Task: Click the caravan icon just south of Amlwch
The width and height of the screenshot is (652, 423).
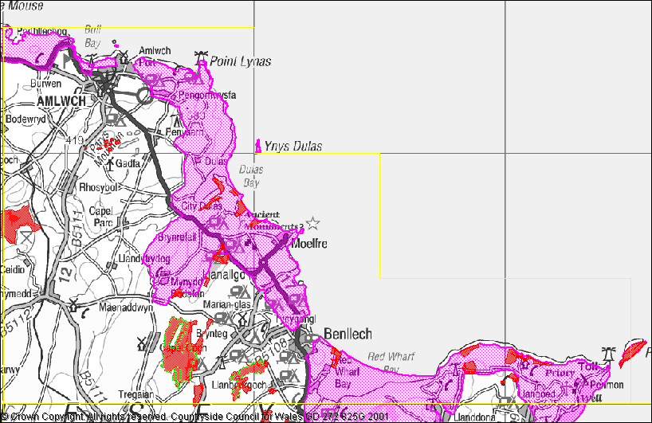Action: pyautogui.click(x=116, y=119)
